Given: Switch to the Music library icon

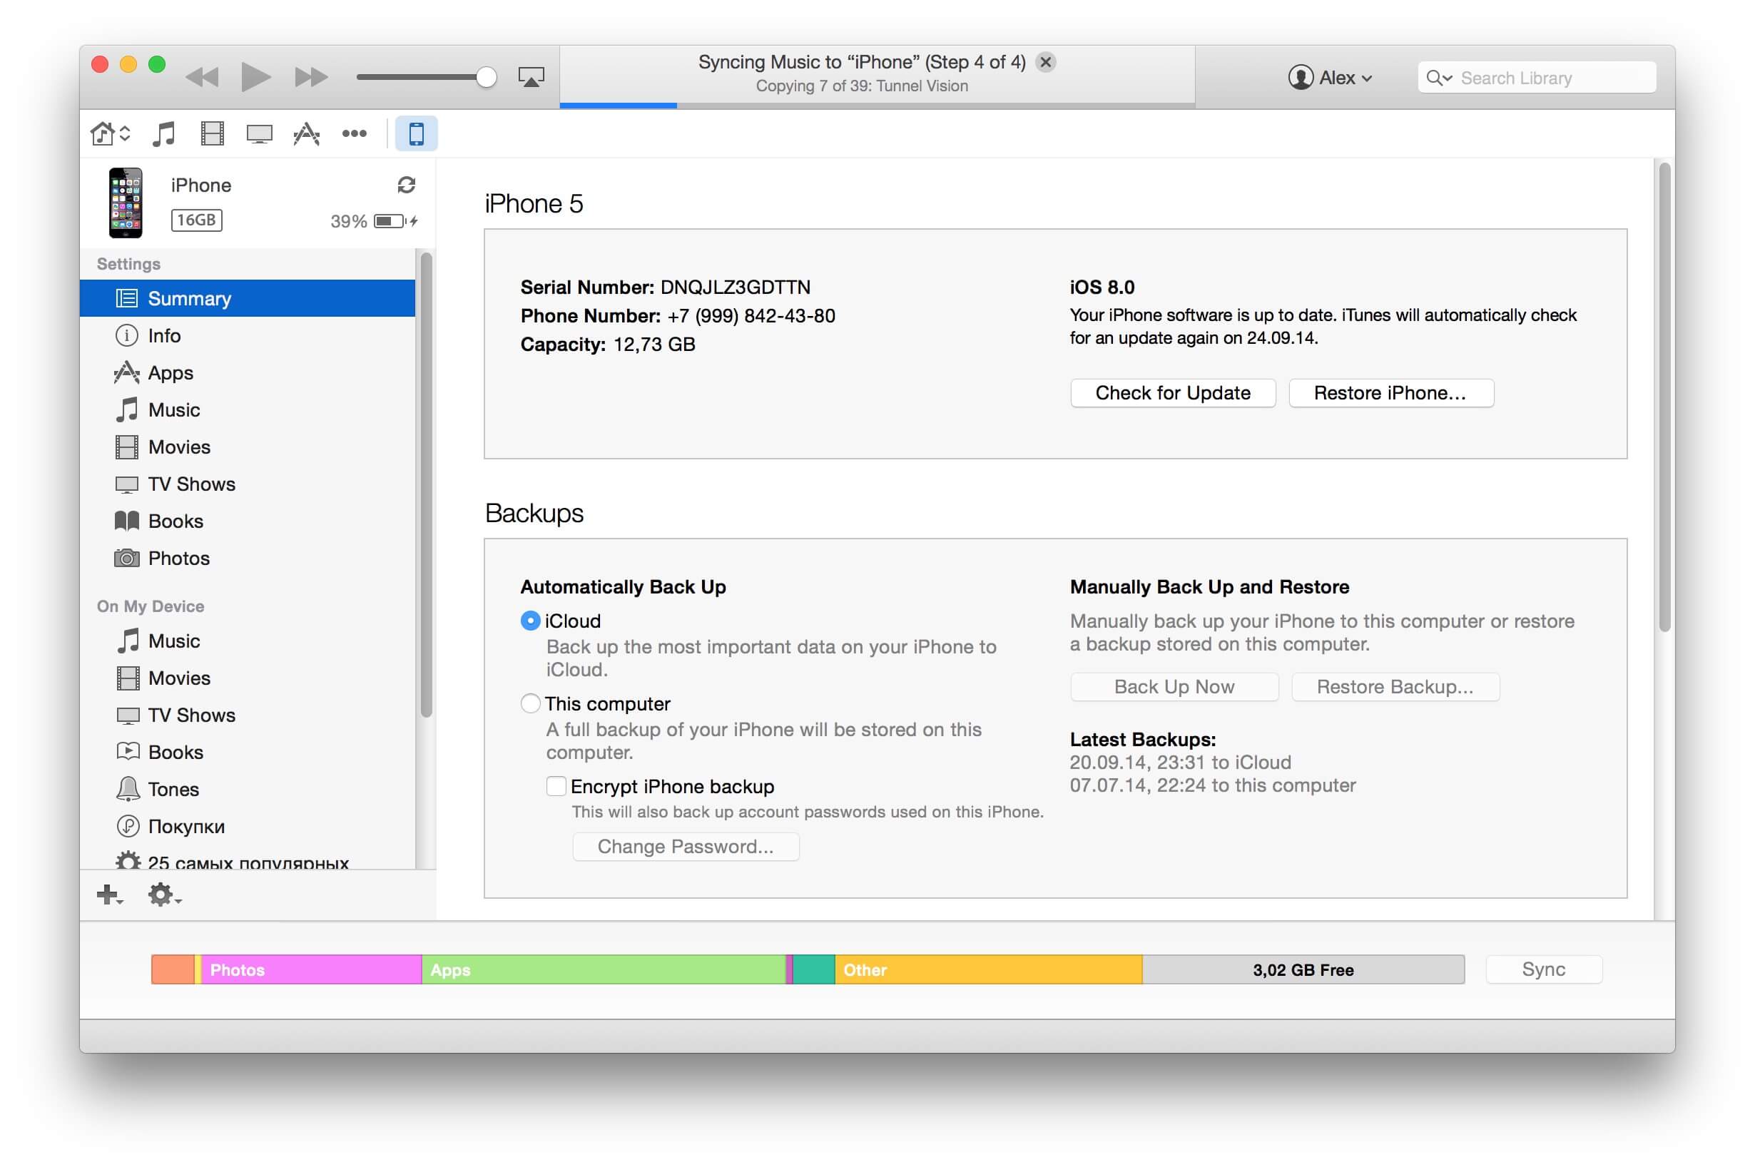Looking at the screenshot, I should click(x=164, y=134).
